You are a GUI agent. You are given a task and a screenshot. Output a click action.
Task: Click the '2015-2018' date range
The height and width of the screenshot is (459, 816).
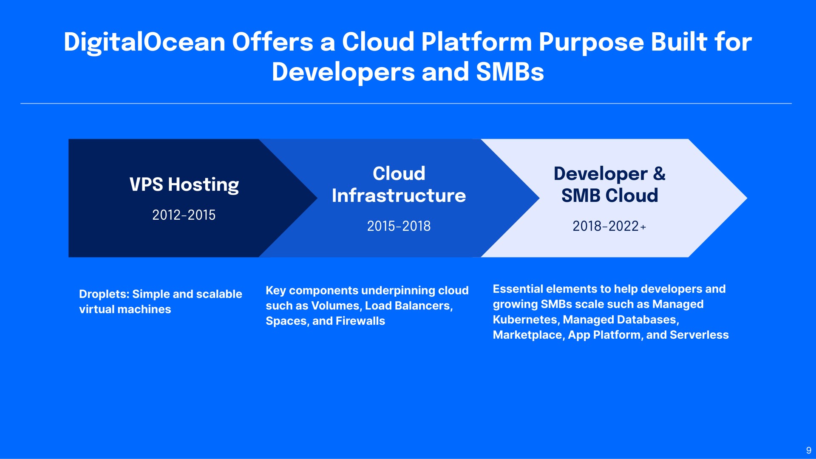click(x=399, y=226)
